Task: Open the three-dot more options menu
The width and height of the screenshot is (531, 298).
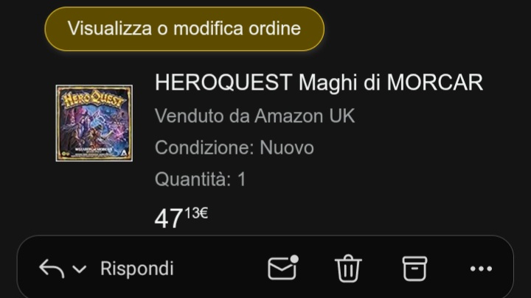Action: (481, 269)
